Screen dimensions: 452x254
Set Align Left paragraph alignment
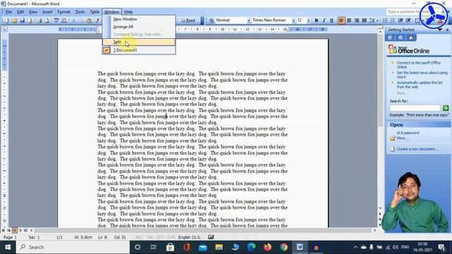pos(341,20)
